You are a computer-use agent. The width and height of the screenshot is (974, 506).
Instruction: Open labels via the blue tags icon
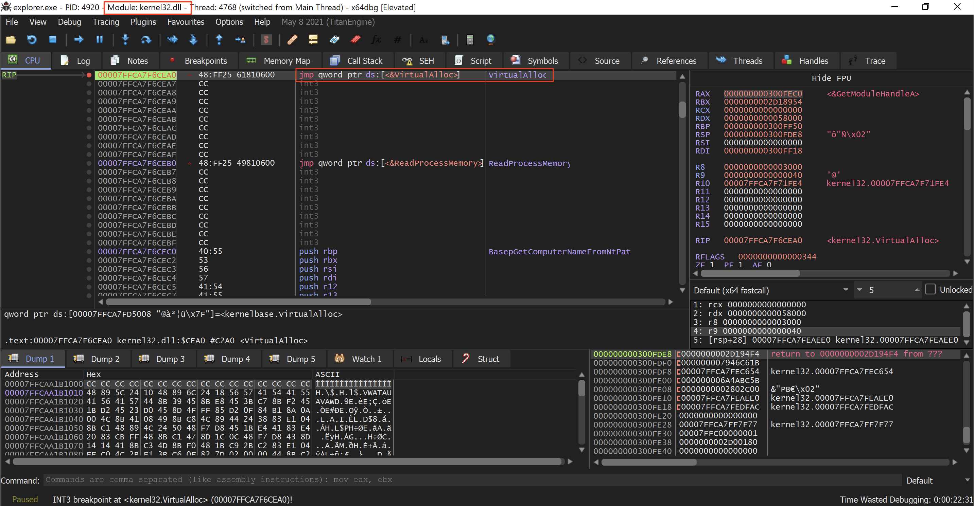(x=334, y=39)
